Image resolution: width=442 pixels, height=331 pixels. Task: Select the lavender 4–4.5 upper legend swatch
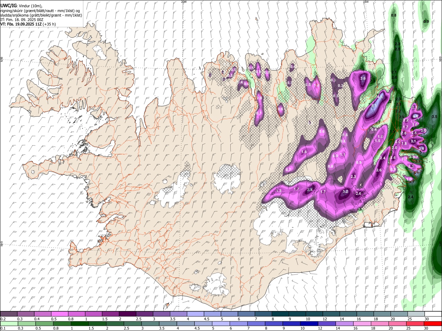pyautogui.click(x=195, y=314)
